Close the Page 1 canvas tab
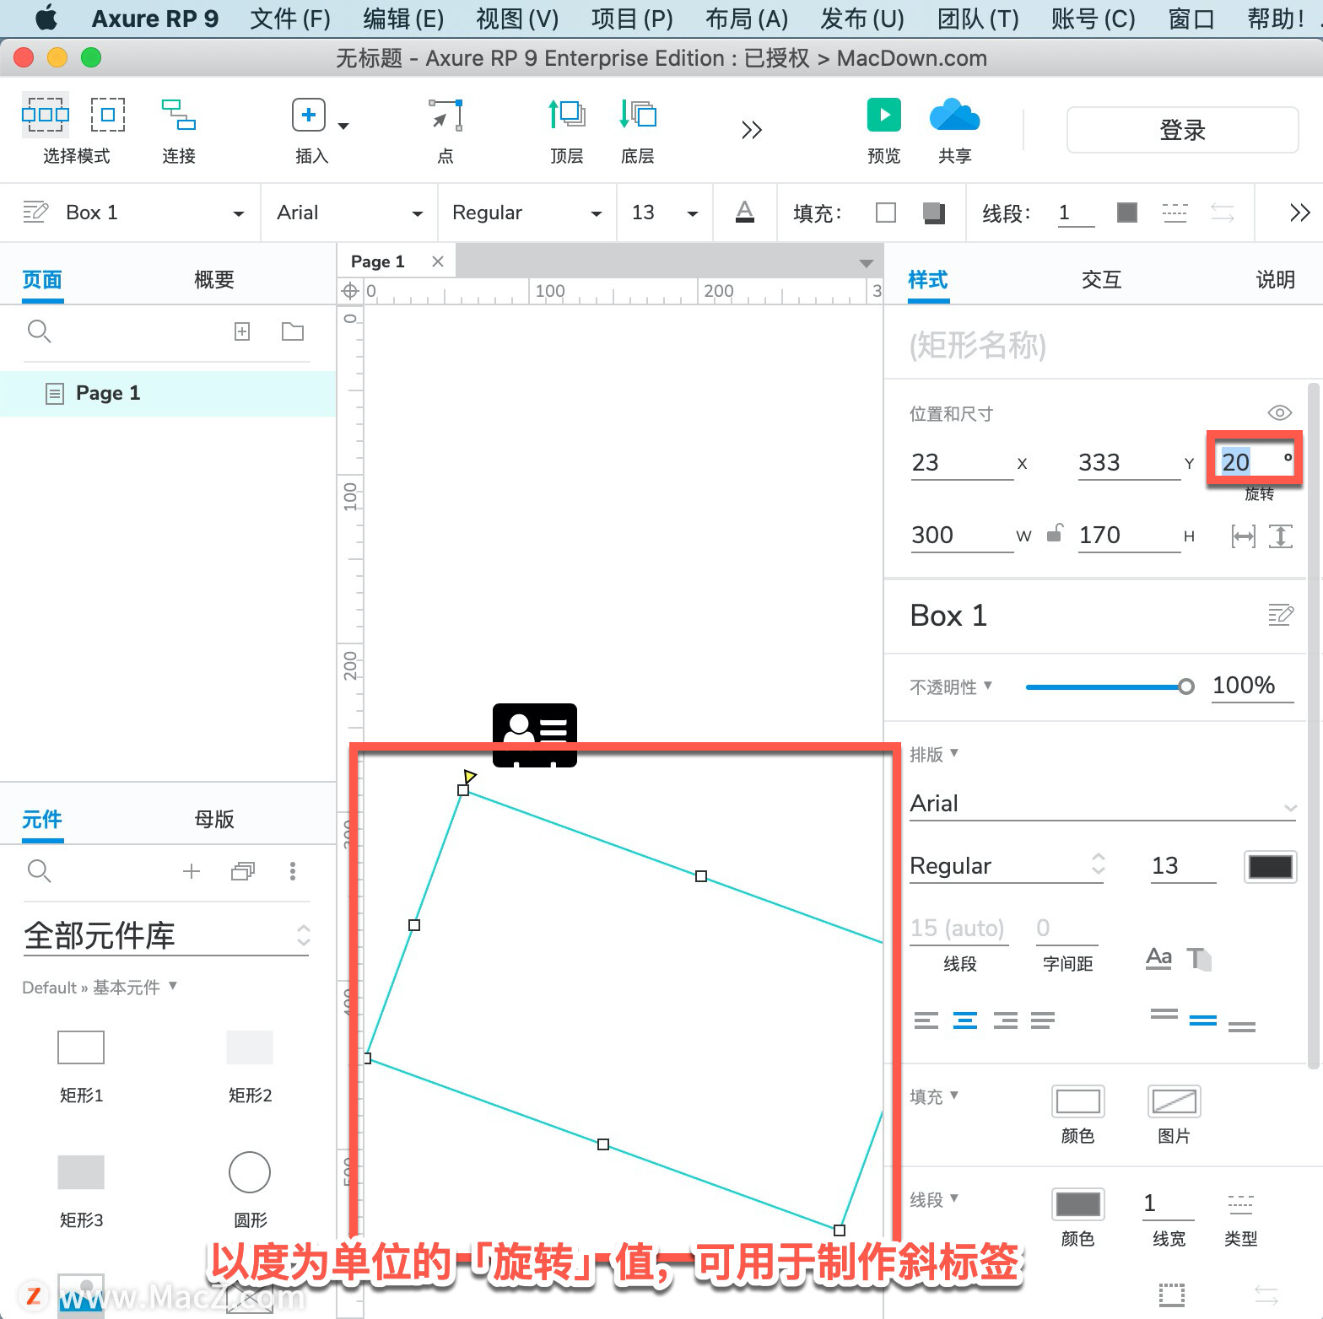Image resolution: width=1323 pixels, height=1319 pixels. [438, 261]
